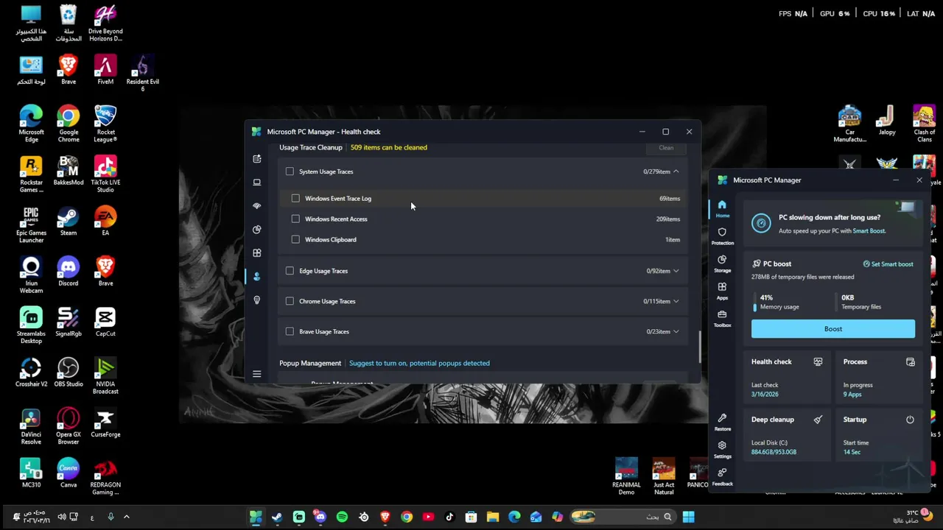Click the Restore wrench icon in PC Manager

tap(722, 422)
